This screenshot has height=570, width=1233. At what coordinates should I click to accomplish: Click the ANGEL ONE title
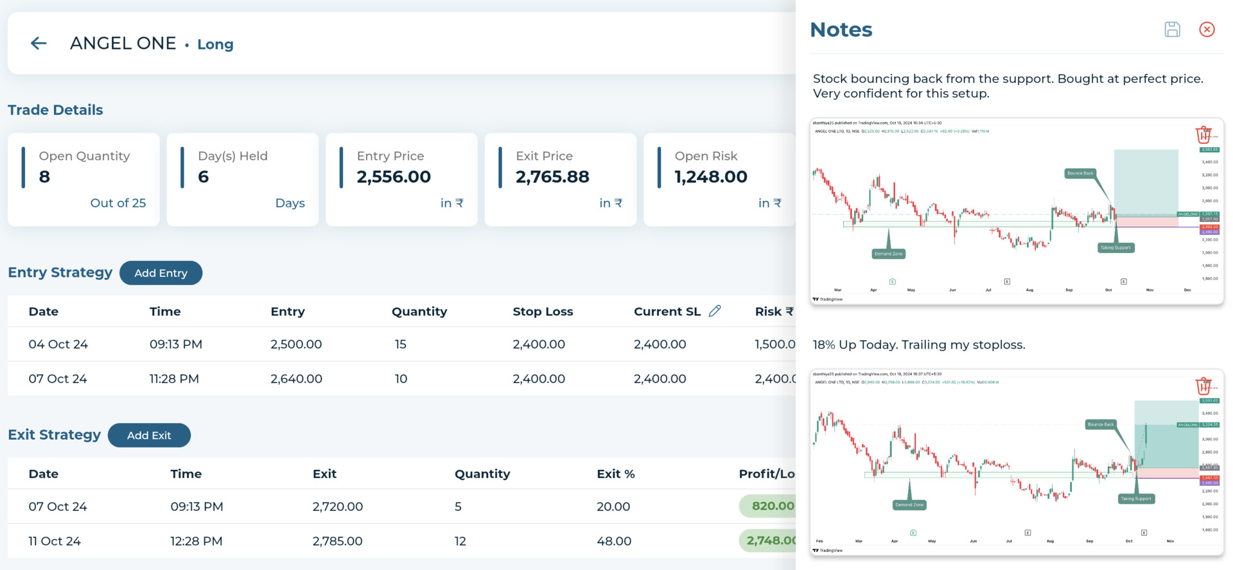[123, 43]
